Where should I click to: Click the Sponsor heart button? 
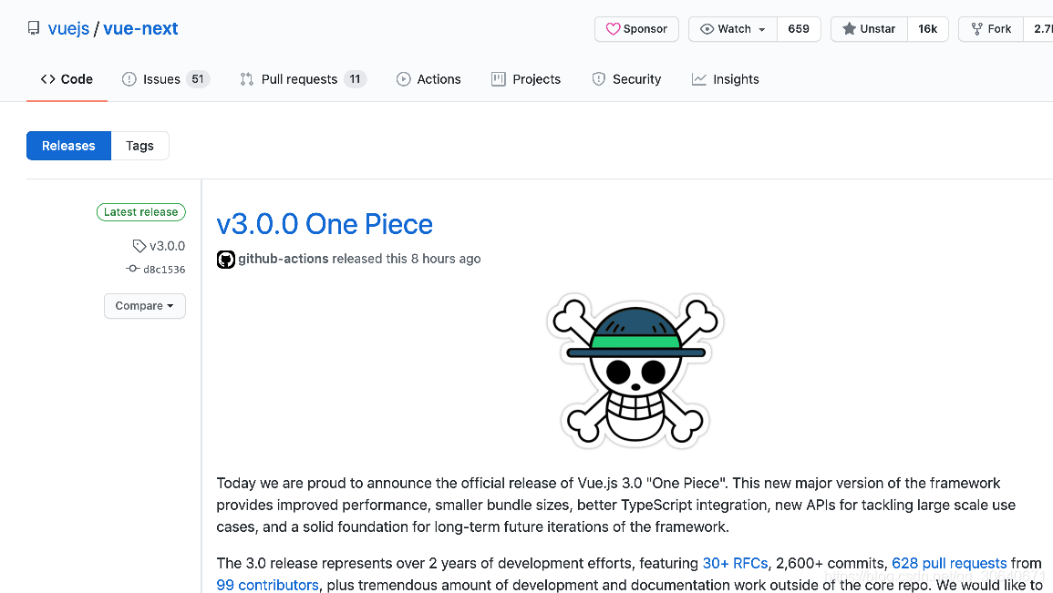pyautogui.click(x=636, y=29)
